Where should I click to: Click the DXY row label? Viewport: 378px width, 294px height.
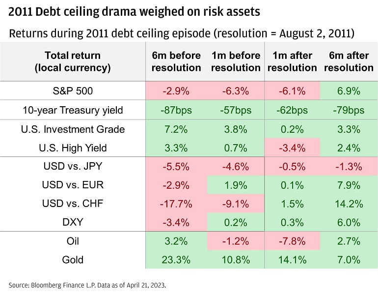coord(73,222)
